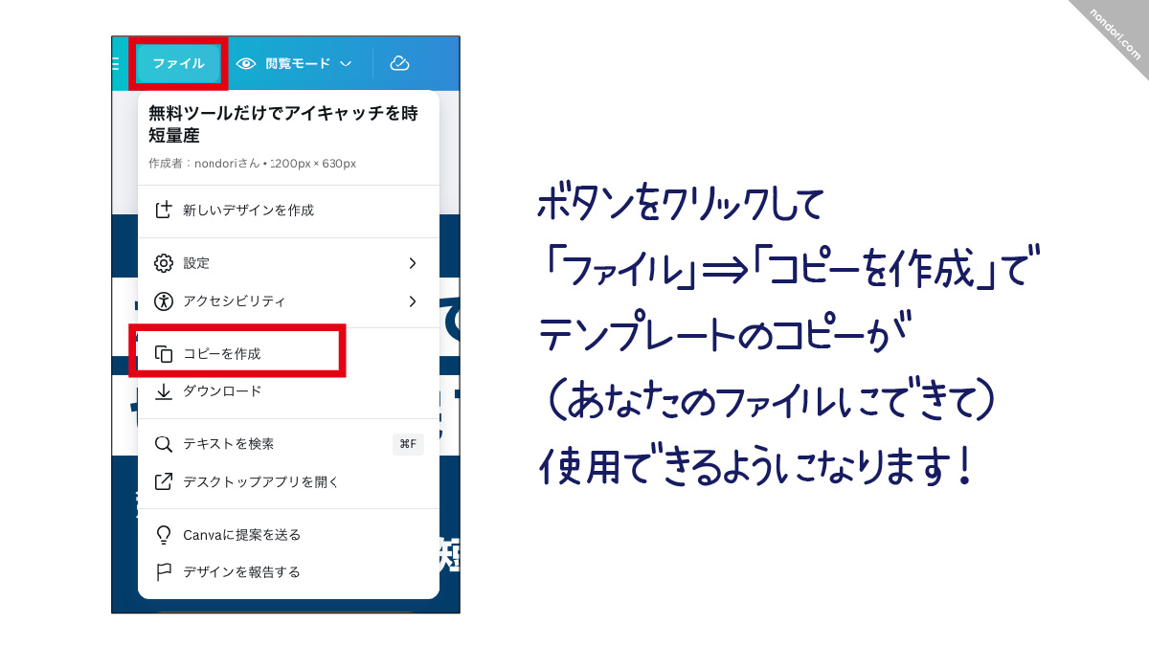
Task: Click the gear icon for 設定
Action: pyautogui.click(x=164, y=263)
